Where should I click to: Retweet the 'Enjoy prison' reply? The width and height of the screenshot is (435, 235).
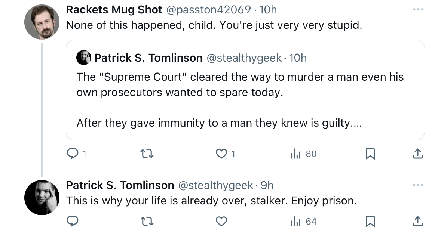click(147, 221)
